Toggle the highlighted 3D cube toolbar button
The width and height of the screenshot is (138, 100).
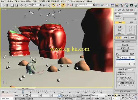[54, 5]
